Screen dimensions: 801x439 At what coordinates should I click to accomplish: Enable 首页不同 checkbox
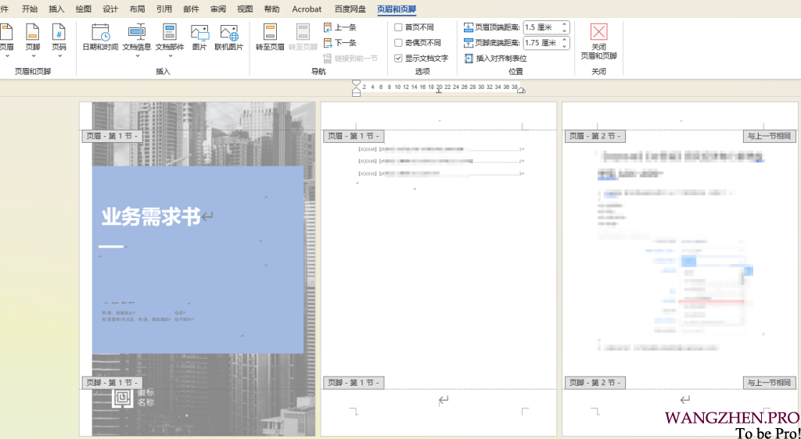(399, 27)
